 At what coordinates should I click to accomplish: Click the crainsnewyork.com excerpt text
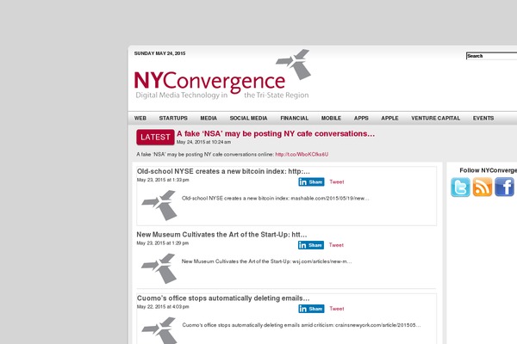302,325
